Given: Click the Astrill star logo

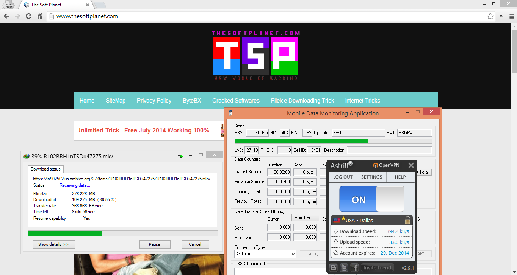Looking at the screenshot, I should pyautogui.click(x=351, y=163).
